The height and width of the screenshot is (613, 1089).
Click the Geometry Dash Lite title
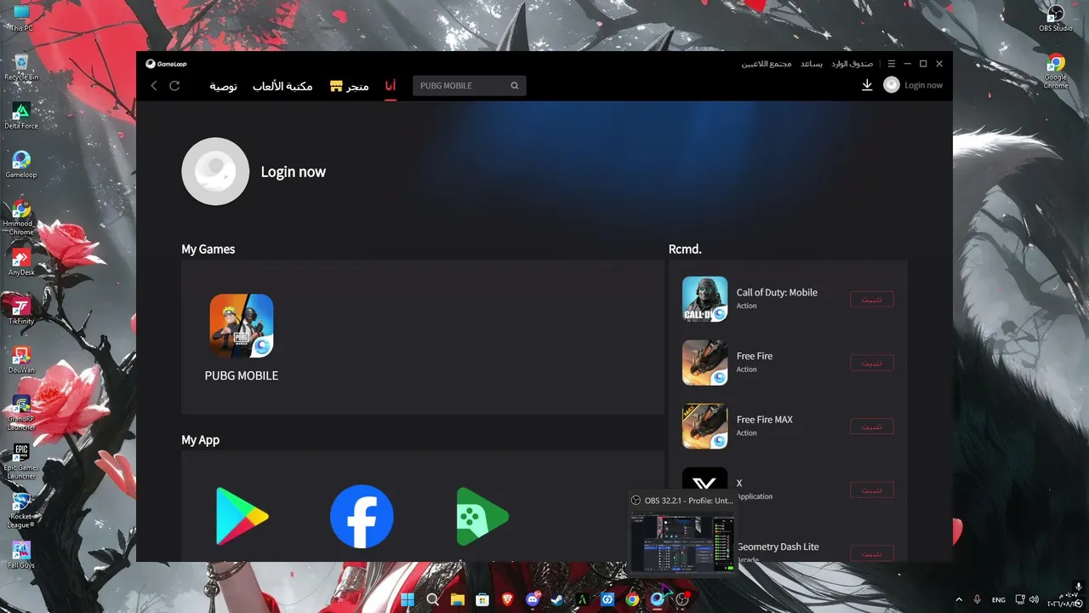coord(778,547)
